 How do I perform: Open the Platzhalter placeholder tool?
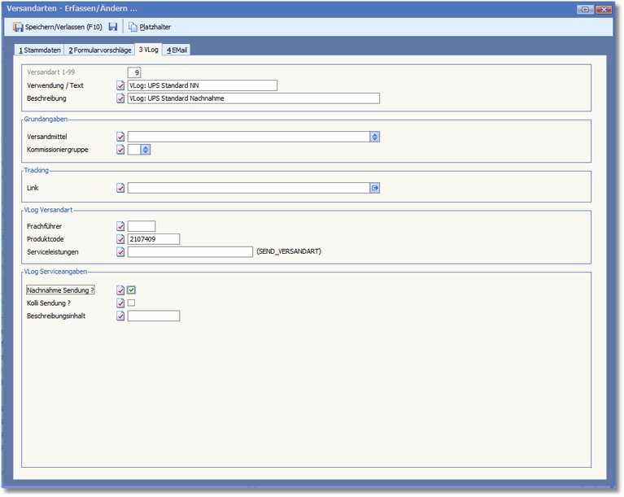pos(150,27)
